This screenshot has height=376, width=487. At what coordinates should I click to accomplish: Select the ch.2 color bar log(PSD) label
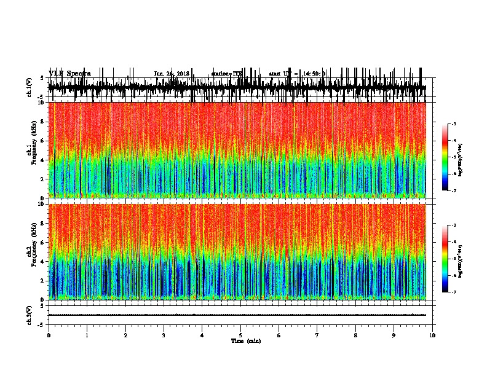pos(461,261)
